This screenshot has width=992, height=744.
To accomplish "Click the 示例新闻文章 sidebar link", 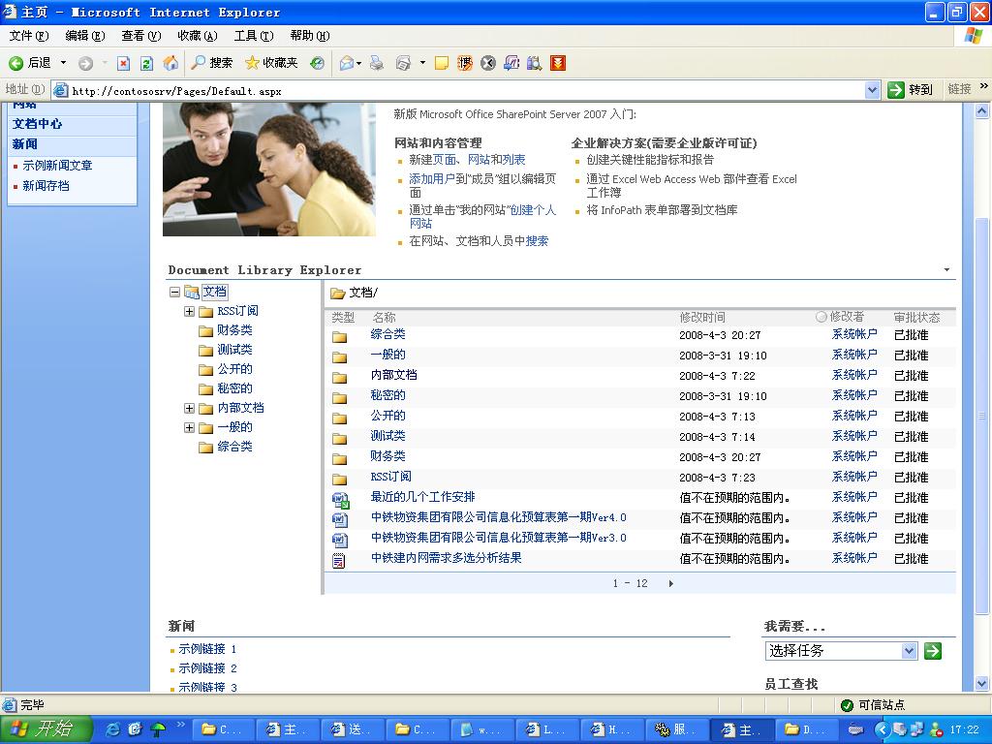I will (58, 166).
